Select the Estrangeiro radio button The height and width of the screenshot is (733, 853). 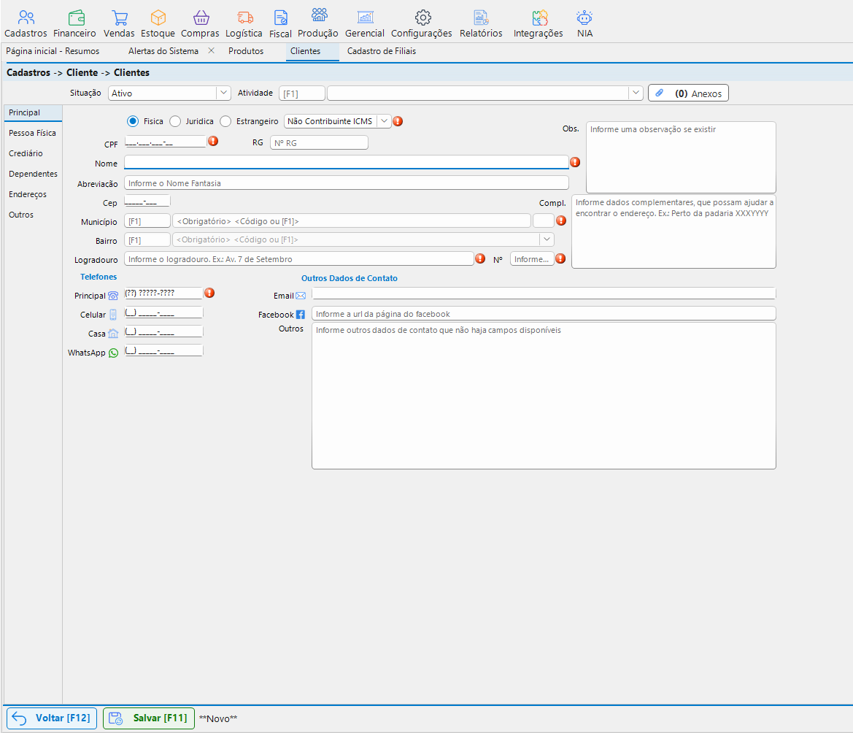pyautogui.click(x=225, y=121)
